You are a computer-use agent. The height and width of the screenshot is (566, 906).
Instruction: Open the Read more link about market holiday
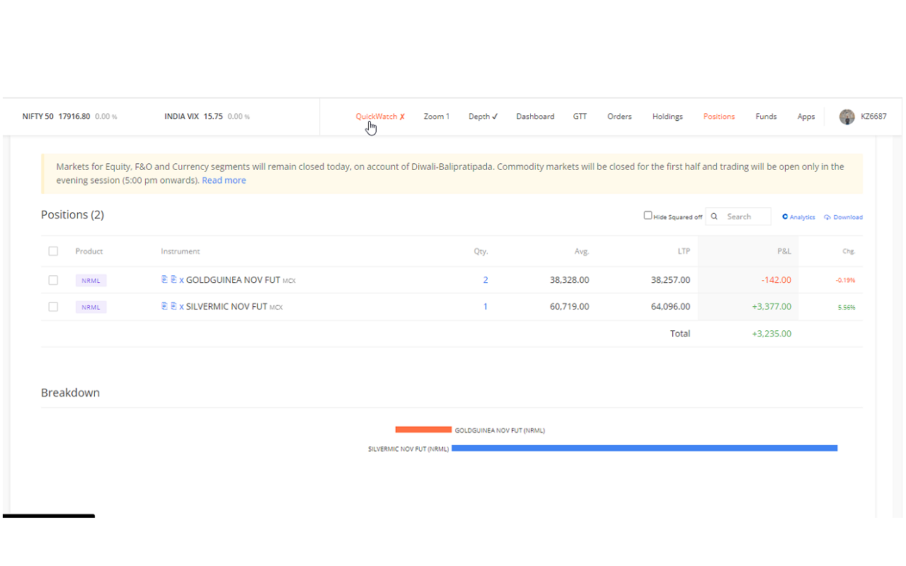click(224, 180)
